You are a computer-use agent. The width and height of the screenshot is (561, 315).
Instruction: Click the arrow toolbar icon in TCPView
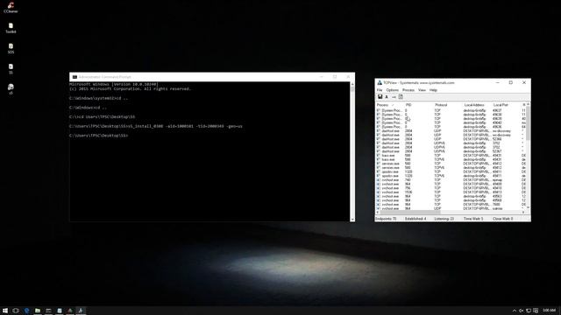coord(394,97)
